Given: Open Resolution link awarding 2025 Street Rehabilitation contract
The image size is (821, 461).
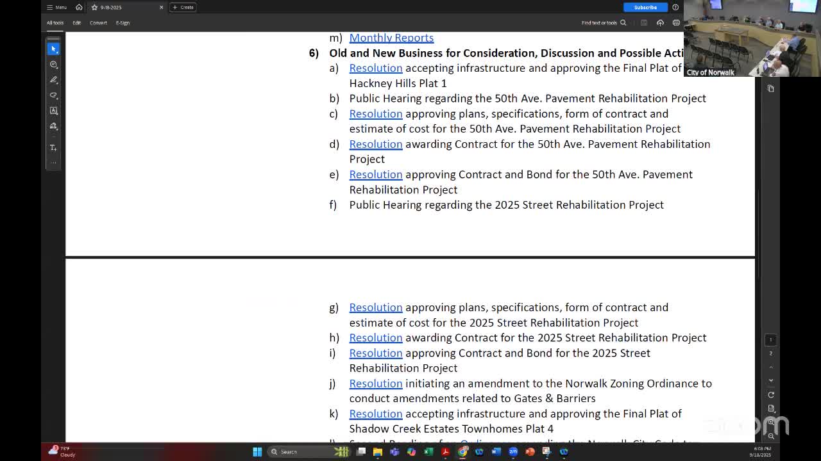Looking at the screenshot, I should [x=376, y=337].
